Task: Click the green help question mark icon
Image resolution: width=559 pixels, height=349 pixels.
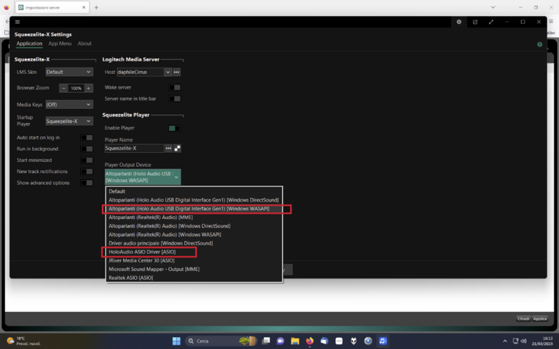Action: pyautogui.click(x=539, y=44)
